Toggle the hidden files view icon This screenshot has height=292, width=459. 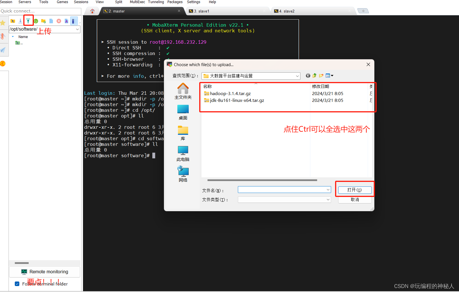click(74, 21)
